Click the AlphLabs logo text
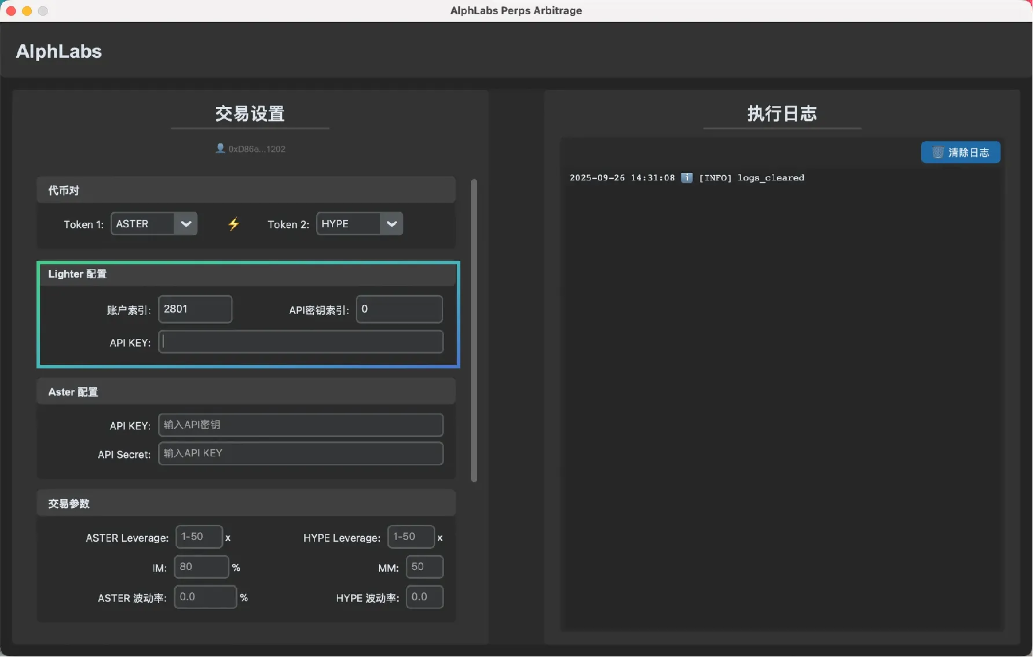This screenshot has width=1033, height=657. click(x=58, y=51)
